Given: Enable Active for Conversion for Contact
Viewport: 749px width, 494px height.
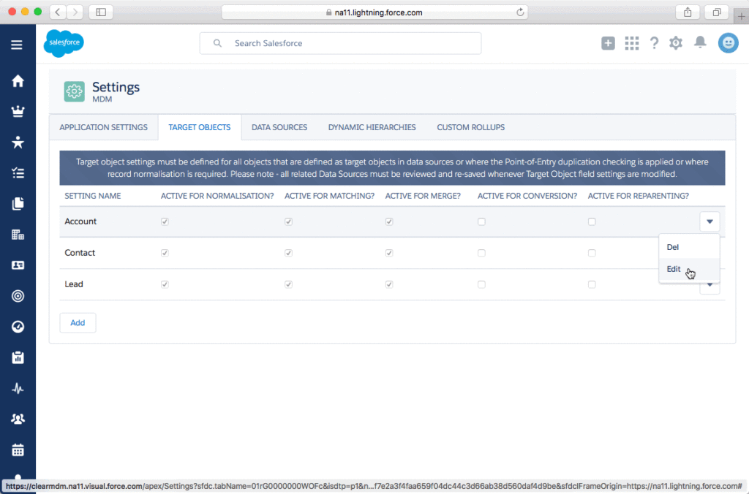Looking at the screenshot, I should click(x=481, y=253).
